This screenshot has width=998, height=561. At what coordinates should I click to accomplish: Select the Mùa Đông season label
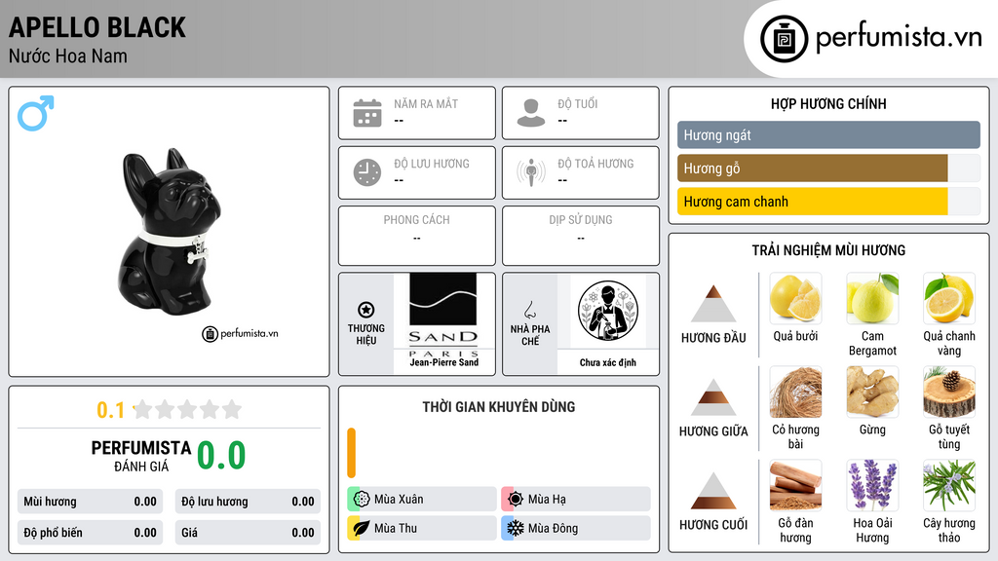tap(553, 529)
